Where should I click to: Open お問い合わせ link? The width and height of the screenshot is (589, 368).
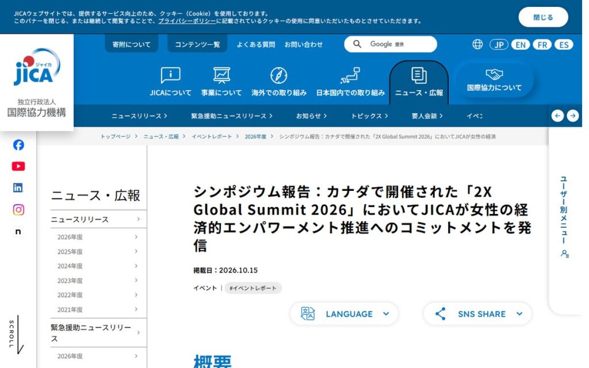pyautogui.click(x=304, y=44)
